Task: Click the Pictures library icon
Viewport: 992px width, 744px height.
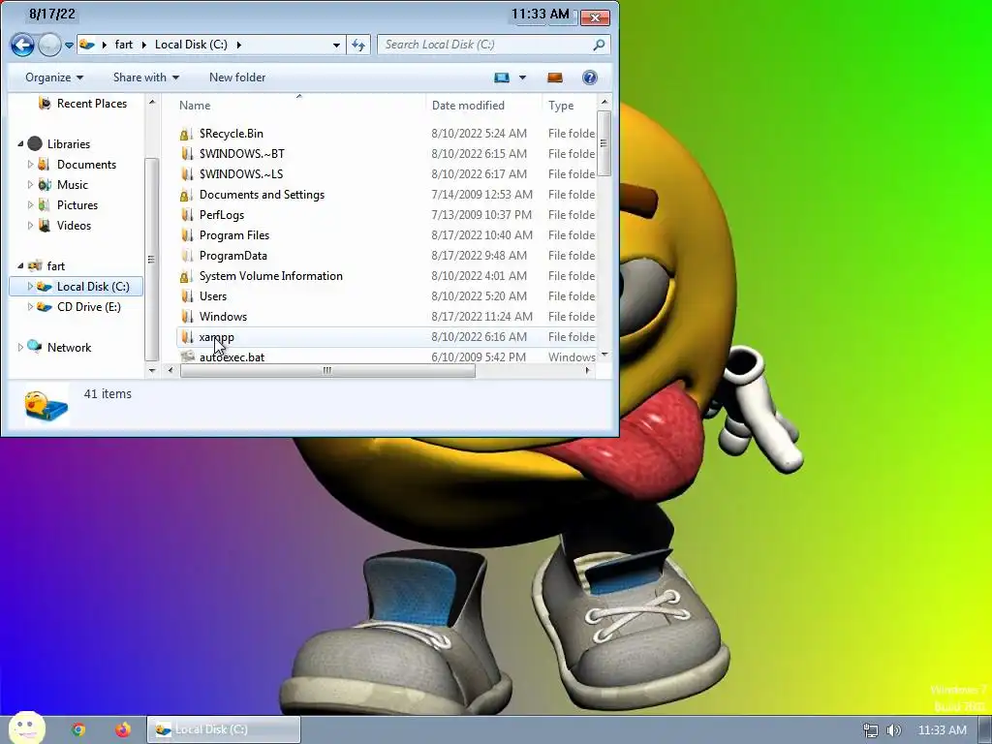Action: (x=45, y=205)
